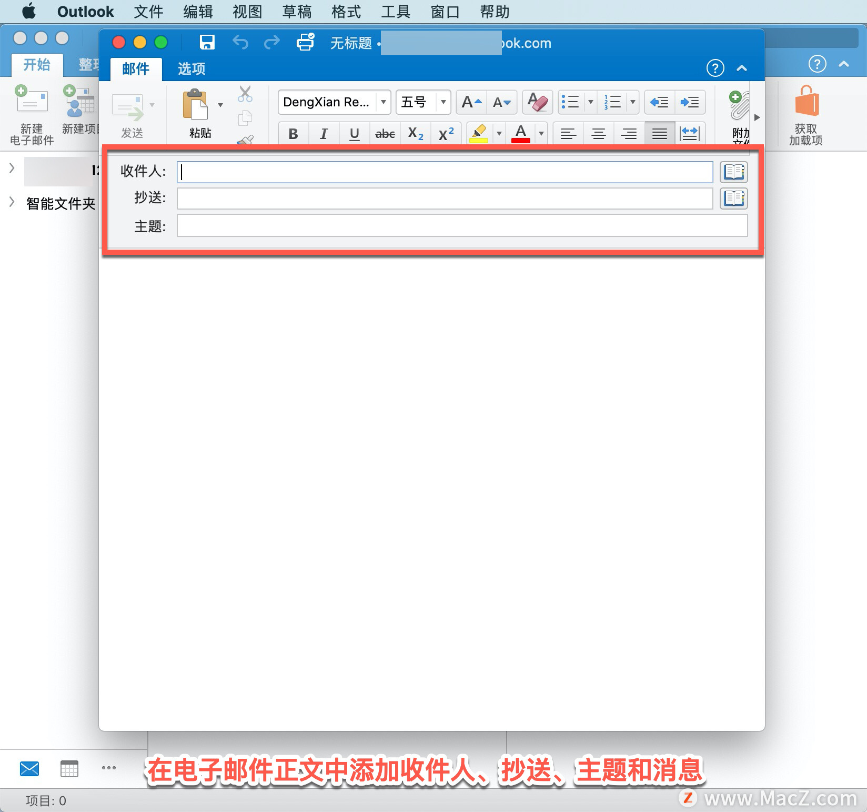Click the Print icon in title bar
Image resolution: width=867 pixels, height=812 pixels.
click(306, 42)
